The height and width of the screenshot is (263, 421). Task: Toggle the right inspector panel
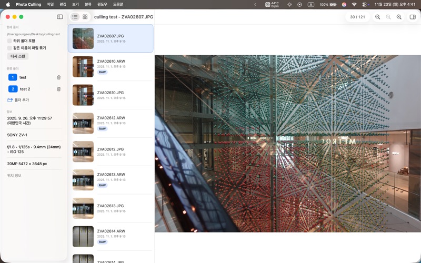[x=413, y=17]
